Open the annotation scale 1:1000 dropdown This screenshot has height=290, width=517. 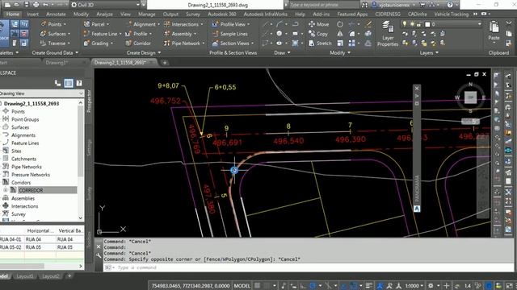click(414, 286)
